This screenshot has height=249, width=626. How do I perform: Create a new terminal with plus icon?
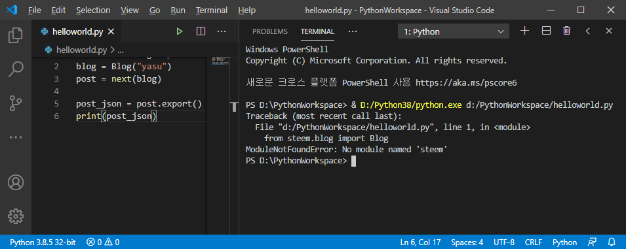click(525, 31)
